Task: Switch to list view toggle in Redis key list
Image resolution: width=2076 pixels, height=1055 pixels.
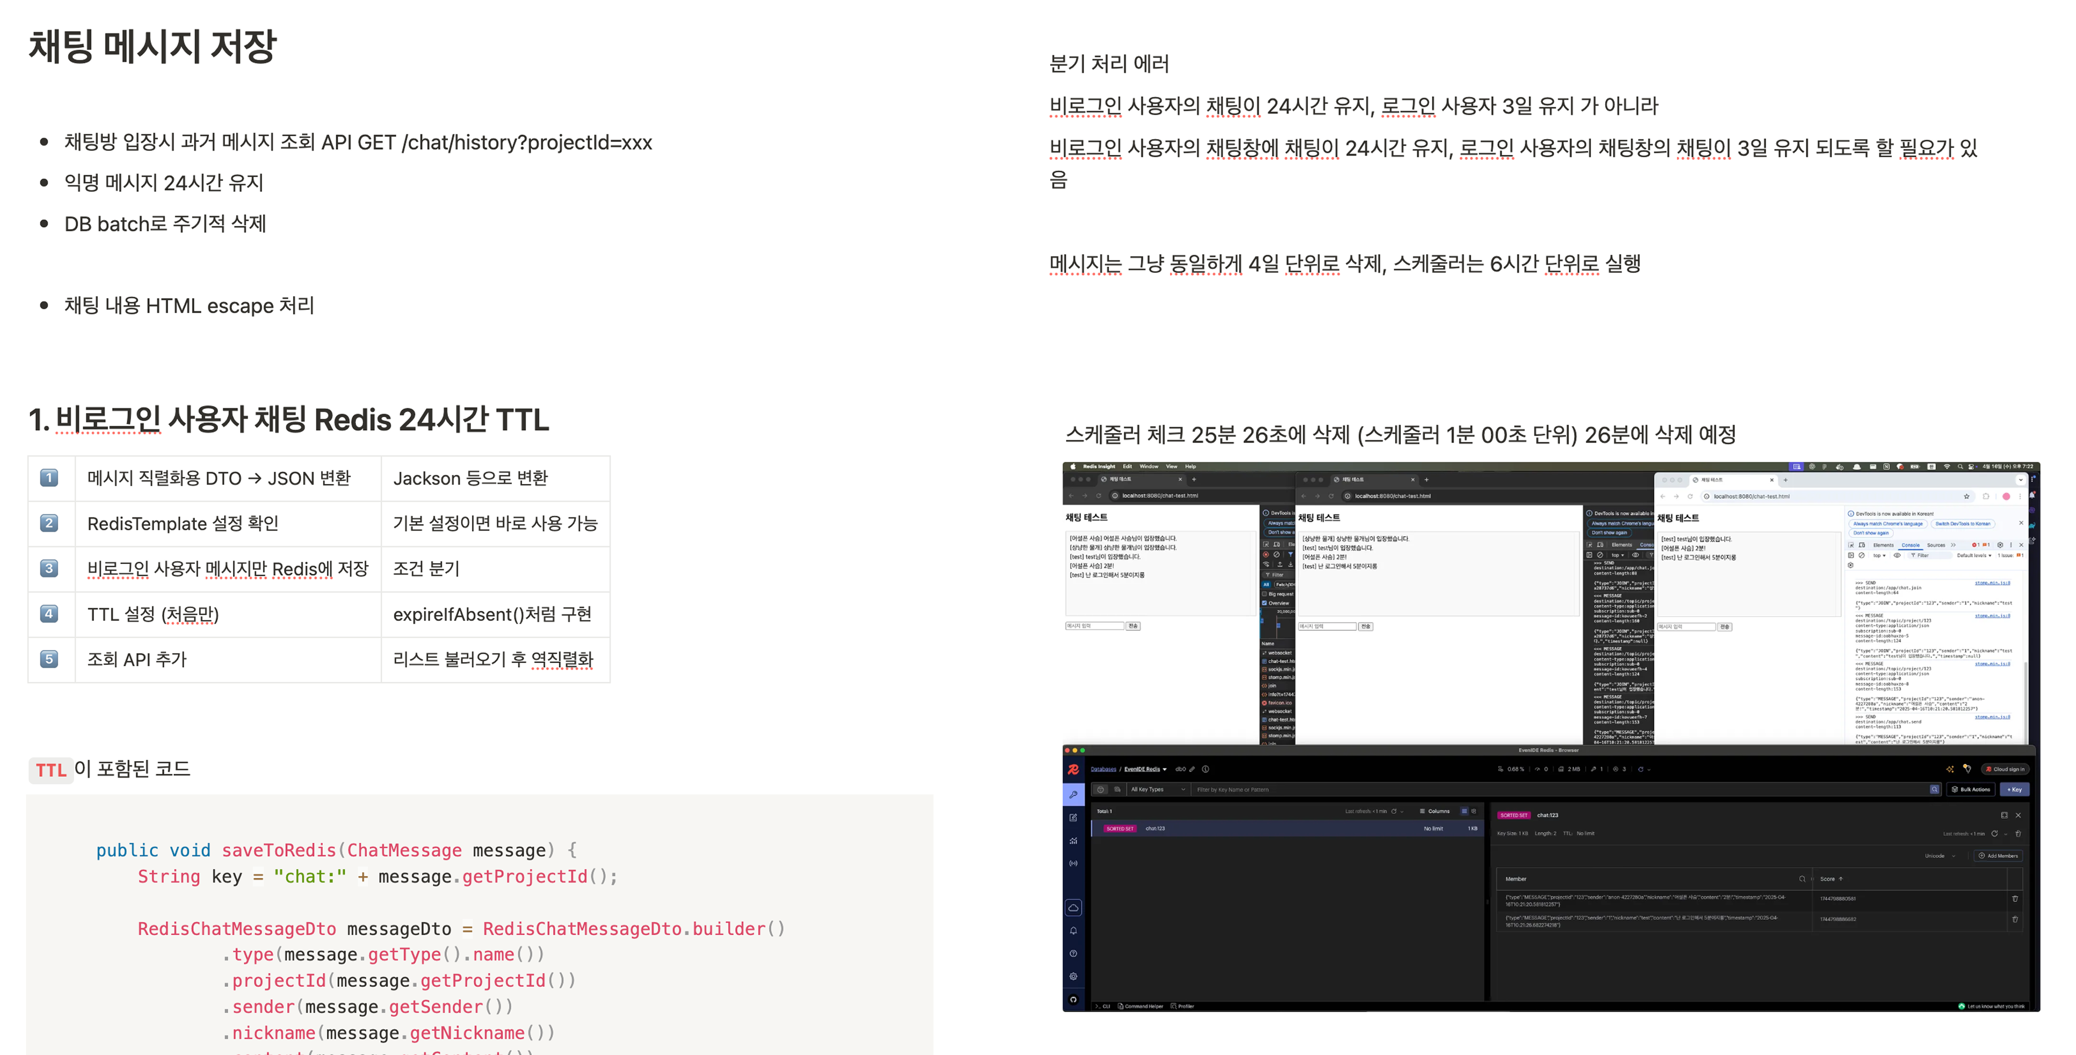Action: [1464, 811]
